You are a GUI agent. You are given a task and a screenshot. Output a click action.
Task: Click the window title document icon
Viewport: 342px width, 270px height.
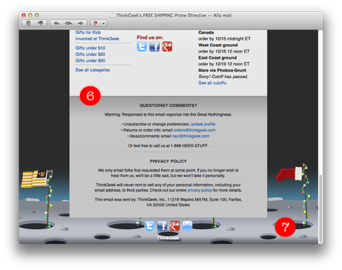[x=112, y=15]
